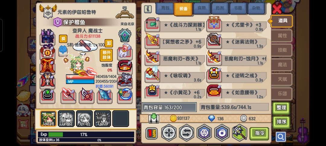Viewport: 326px width, 146px height.
Task: Select the 战斗力探测器 equipment item icon
Action: pyautogui.click(x=152, y=25)
